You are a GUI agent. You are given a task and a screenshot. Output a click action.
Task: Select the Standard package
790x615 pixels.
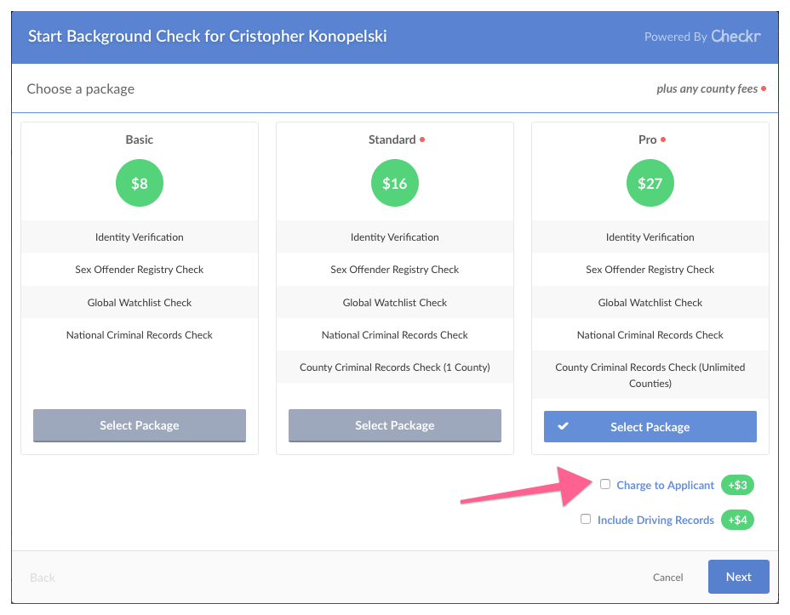point(395,425)
